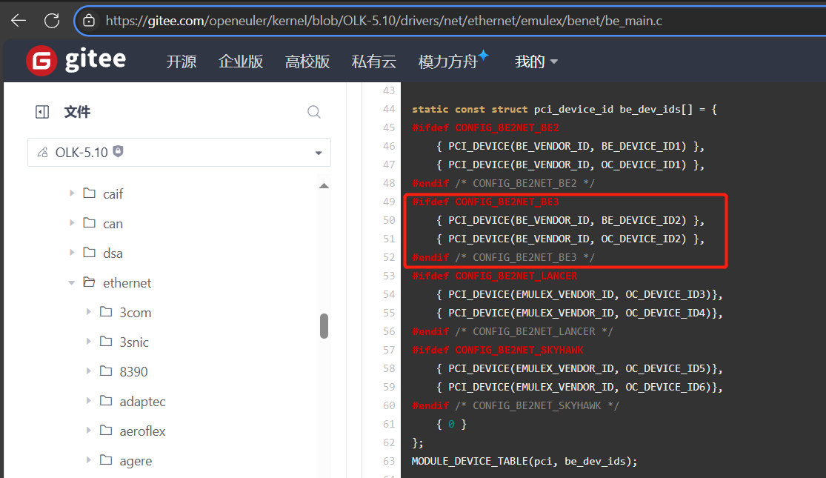Click the 3snic folder icon
Screen dimensions: 826x478
(x=106, y=342)
